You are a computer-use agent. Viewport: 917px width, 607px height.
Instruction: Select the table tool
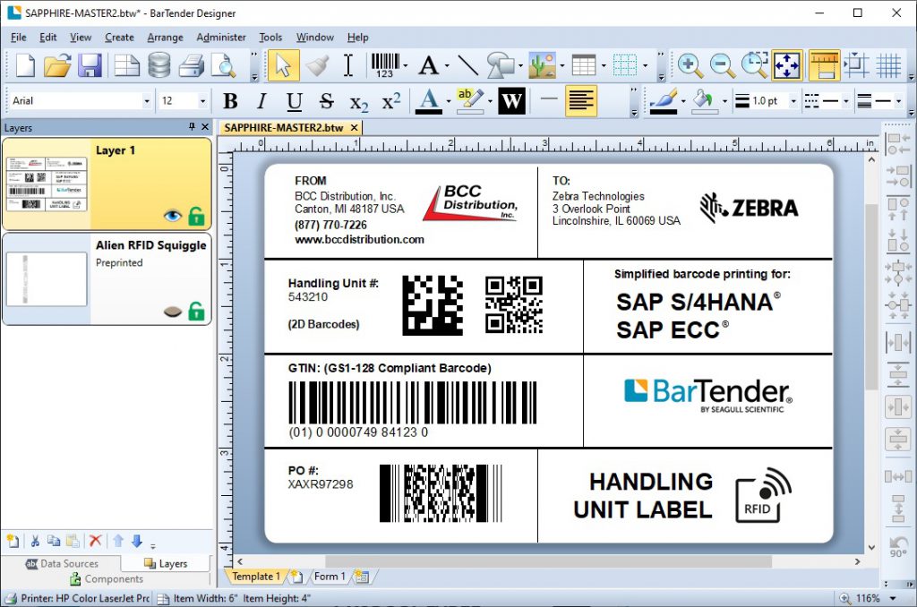584,65
